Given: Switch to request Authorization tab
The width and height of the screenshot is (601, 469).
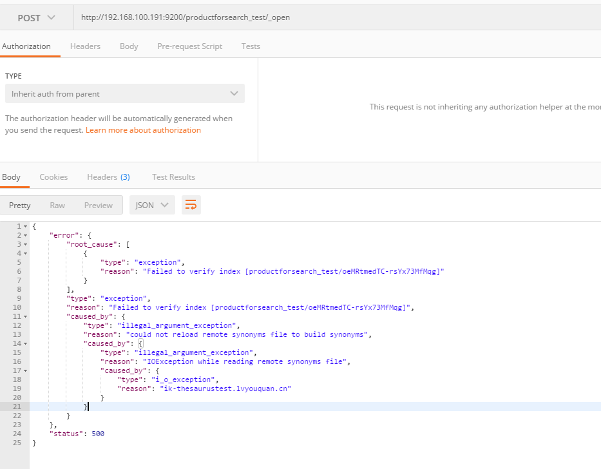Looking at the screenshot, I should [26, 46].
